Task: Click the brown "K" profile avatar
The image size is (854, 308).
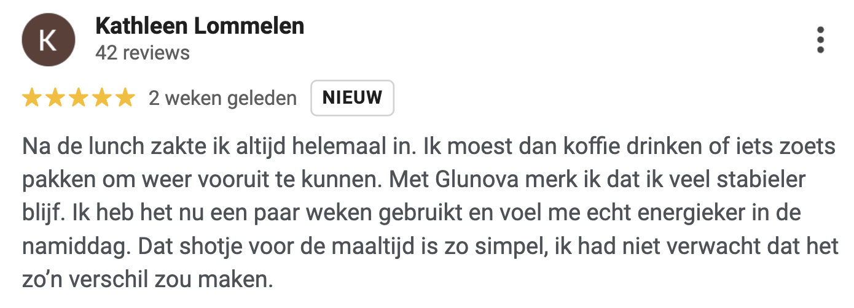Action: click(x=49, y=40)
